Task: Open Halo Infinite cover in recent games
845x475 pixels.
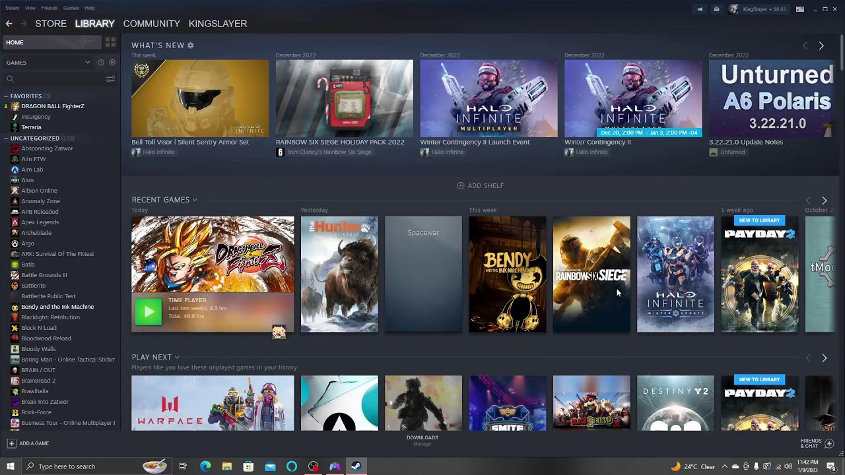Action: coord(675,274)
